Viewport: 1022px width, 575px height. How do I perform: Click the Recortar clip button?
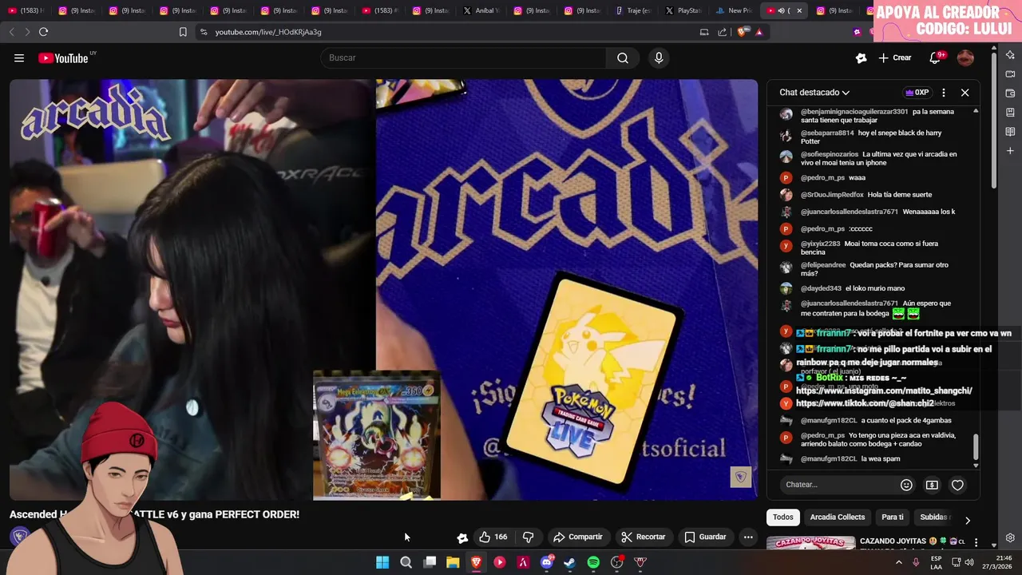[x=643, y=537]
